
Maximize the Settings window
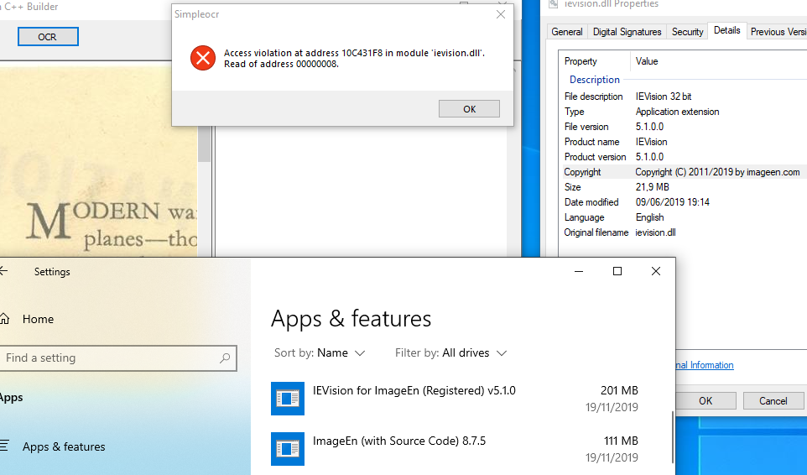[617, 271]
